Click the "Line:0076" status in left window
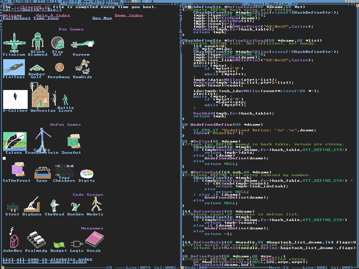 click(x=138, y=267)
